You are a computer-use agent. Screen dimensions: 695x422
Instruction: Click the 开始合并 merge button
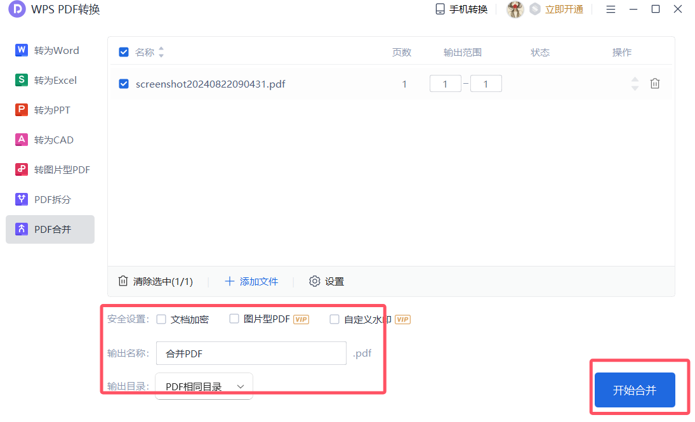tap(635, 390)
